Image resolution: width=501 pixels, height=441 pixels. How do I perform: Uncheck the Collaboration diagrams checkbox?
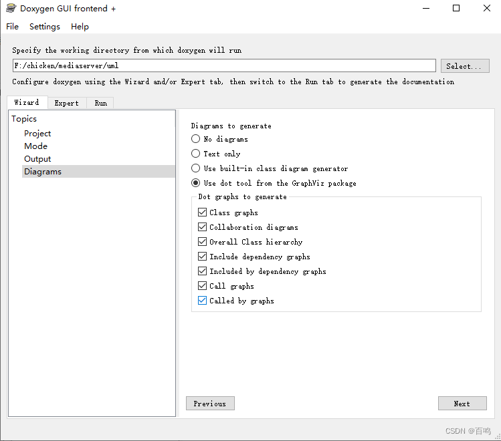pyautogui.click(x=202, y=227)
